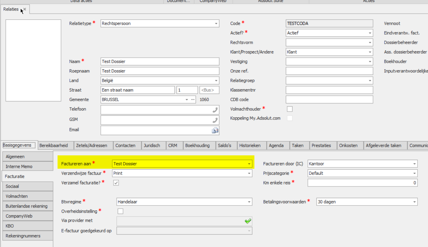Viewport: 428px width, 247px height.
Task: Switch to the Boekhouding tab
Action: (x=197, y=146)
